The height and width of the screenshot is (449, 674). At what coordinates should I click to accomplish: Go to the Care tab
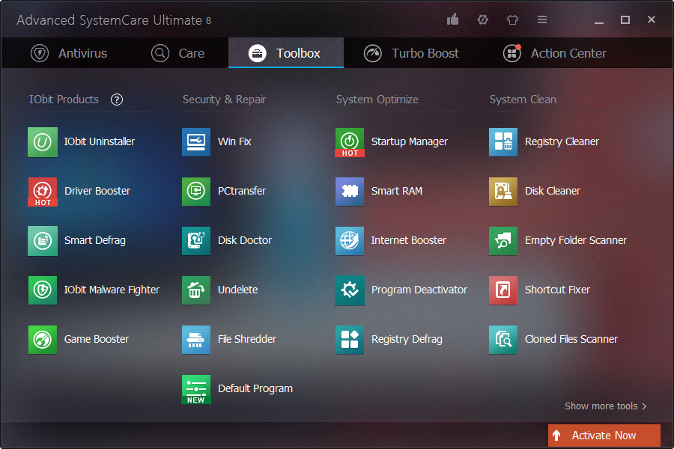coord(177,53)
